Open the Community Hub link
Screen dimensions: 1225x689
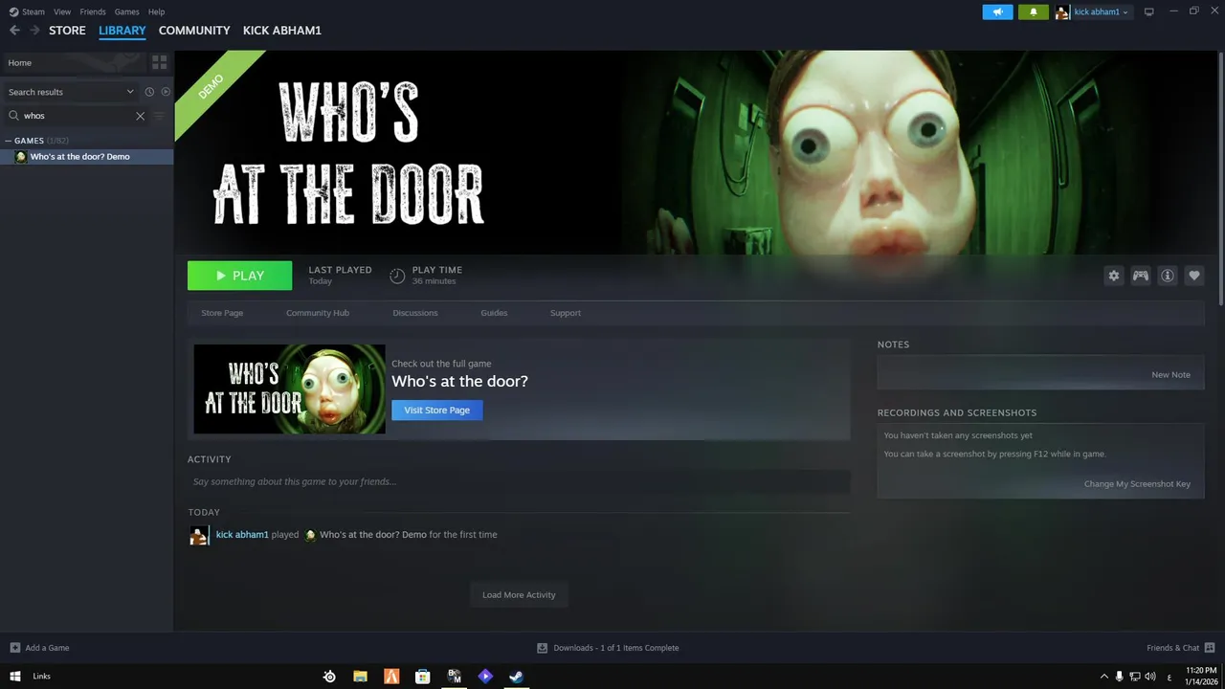pos(318,313)
